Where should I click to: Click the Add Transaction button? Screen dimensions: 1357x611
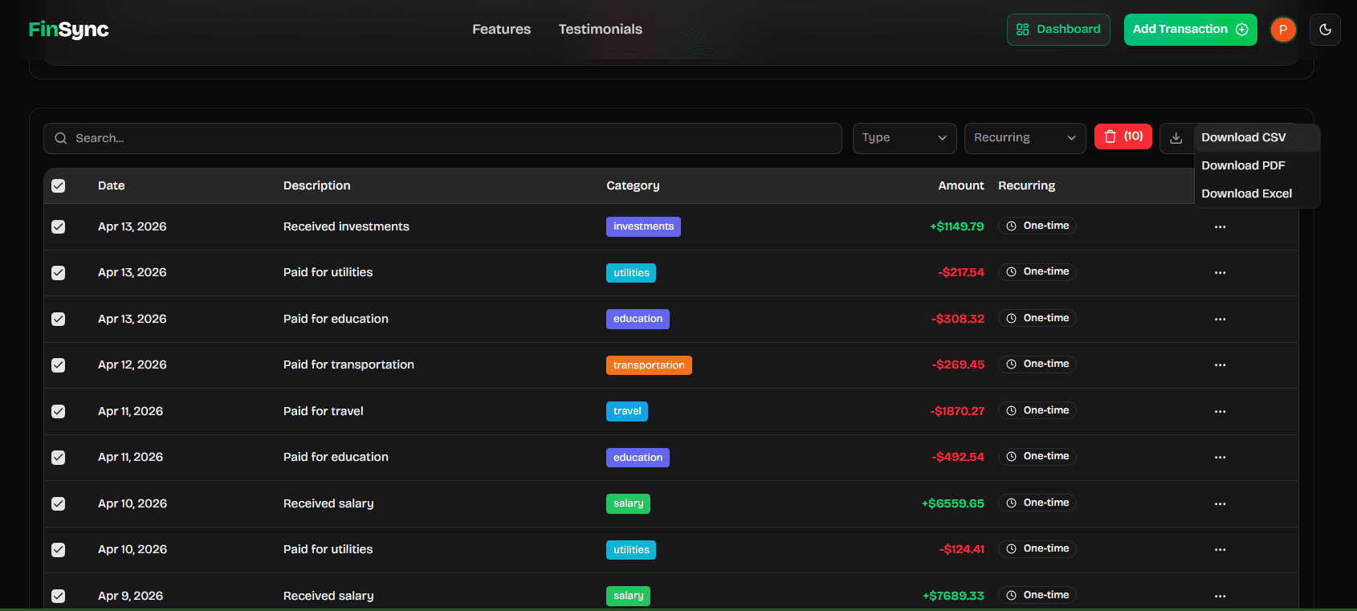(1190, 30)
